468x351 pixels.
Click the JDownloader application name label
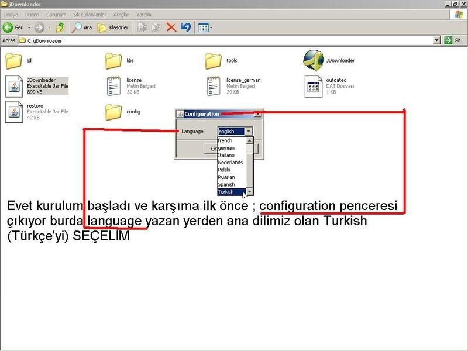[x=340, y=61]
